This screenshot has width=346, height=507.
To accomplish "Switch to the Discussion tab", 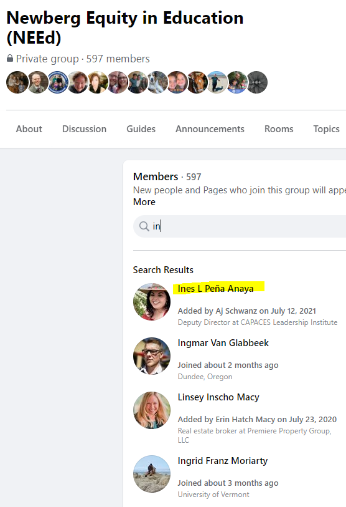I will 84,129.
